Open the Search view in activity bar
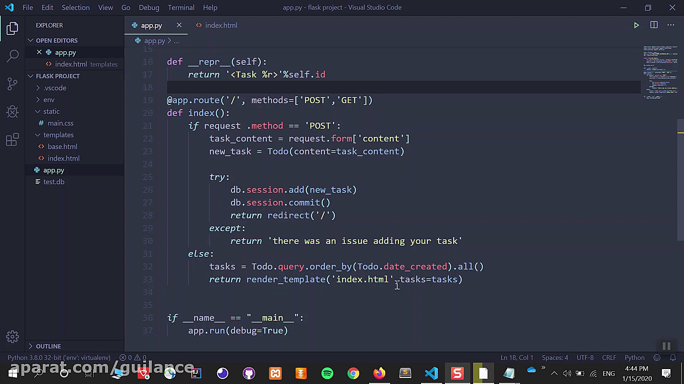 [x=12, y=56]
